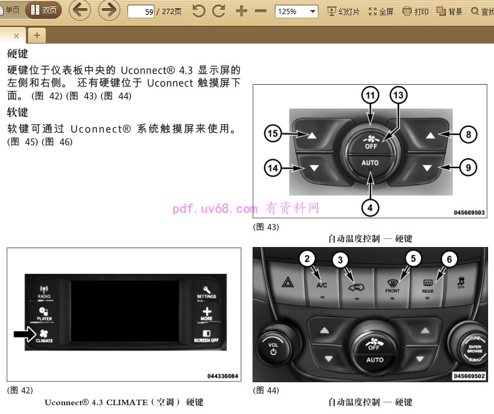Zoom out with the minus icon
494x414 pixels.
click(261, 11)
